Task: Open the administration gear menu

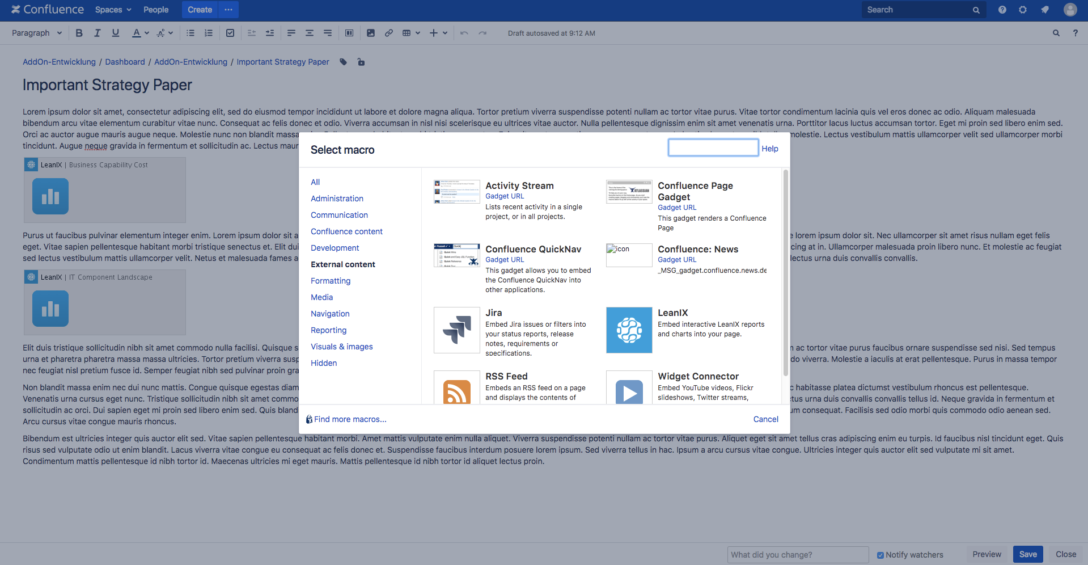Action: coord(1023,10)
